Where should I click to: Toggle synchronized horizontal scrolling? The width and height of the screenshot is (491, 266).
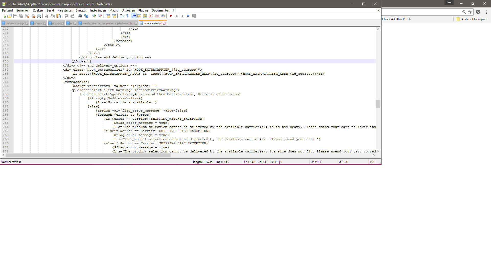click(114, 16)
